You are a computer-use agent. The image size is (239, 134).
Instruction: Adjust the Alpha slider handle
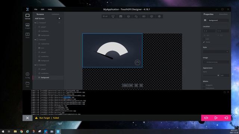tap(218, 75)
